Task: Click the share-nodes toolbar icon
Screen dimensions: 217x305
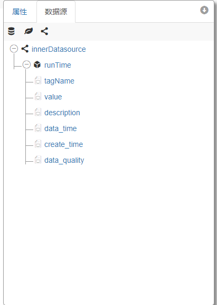Action: [x=44, y=31]
